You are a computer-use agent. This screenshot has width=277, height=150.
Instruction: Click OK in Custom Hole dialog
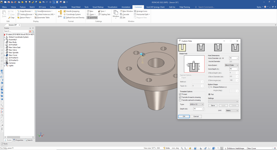point(184,116)
